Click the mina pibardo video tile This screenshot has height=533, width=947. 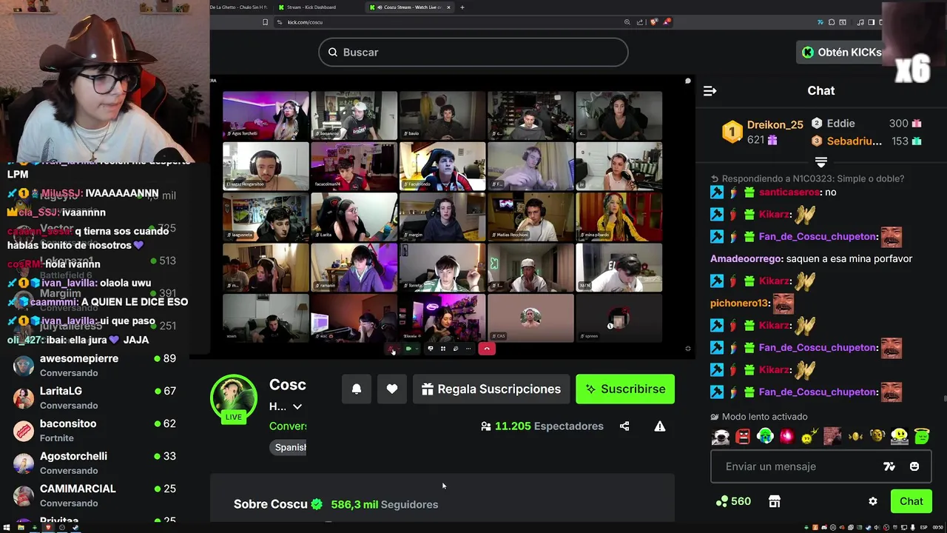(619, 217)
